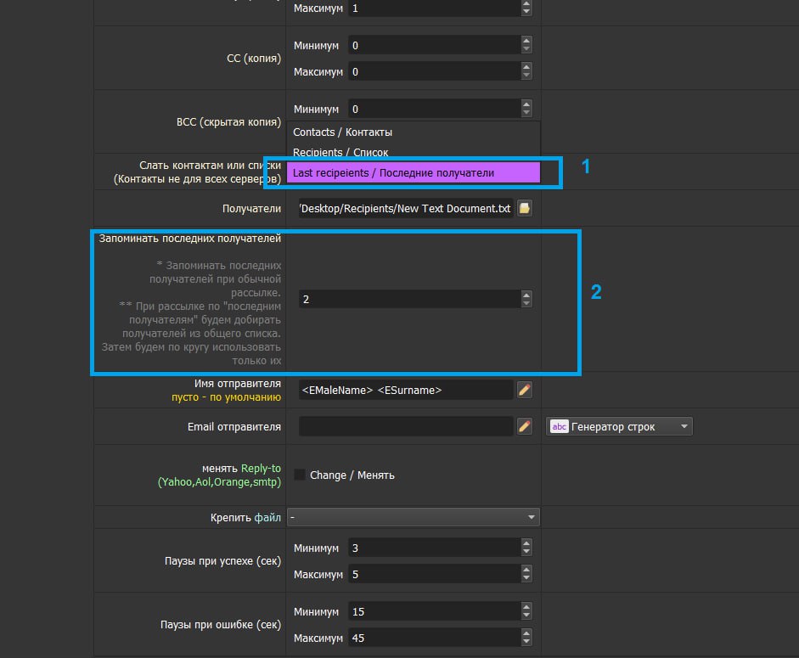The width and height of the screenshot is (799, 658).
Task: Click the recipients file path field
Action: tap(406, 209)
